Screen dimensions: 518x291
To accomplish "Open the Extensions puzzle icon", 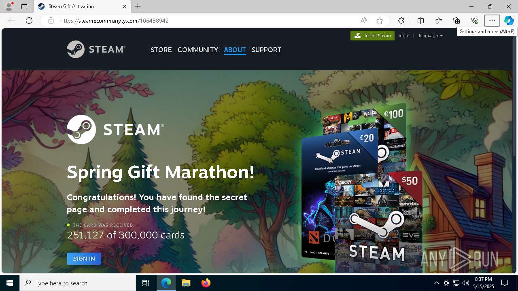I will coord(401,21).
